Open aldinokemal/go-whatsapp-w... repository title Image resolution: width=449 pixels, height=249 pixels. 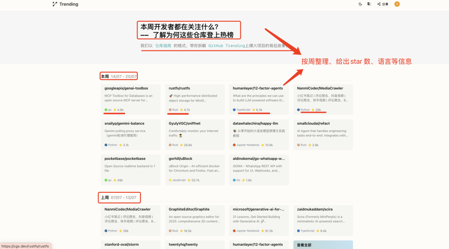(259, 159)
